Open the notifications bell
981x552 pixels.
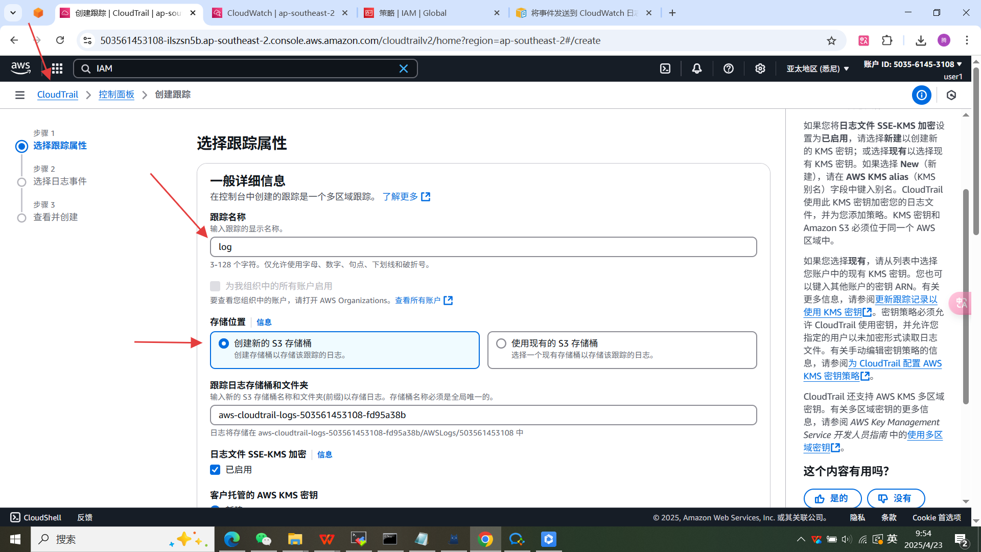(x=696, y=68)
